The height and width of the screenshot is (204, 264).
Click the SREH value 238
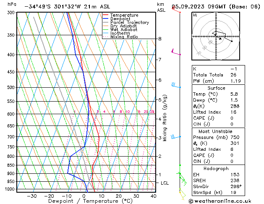(x=235, y=180)
